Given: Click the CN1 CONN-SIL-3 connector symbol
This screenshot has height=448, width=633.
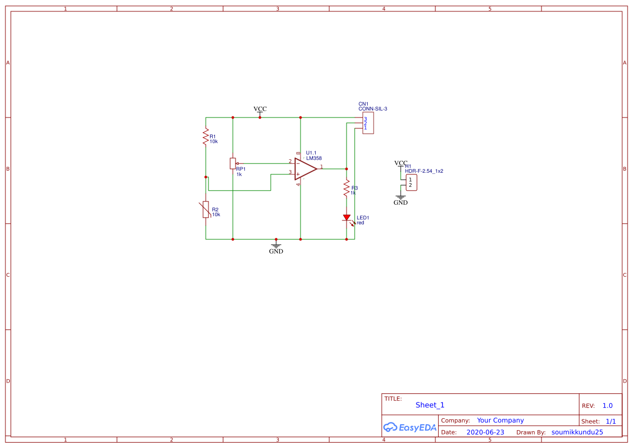Looking at the screenshot, I should coord(368,123).
